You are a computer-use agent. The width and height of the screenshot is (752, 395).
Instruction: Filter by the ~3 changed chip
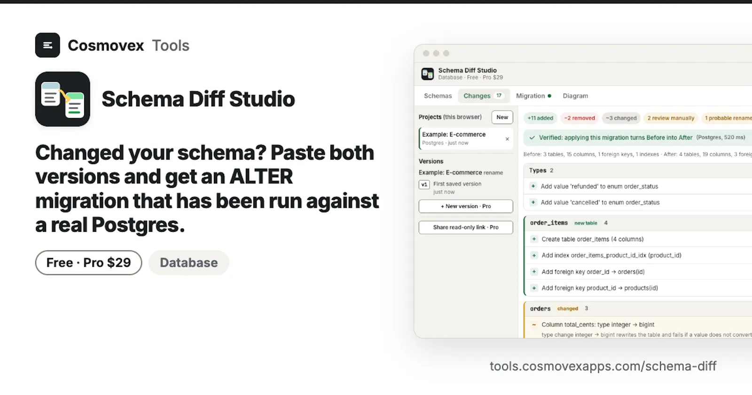click(621, 118)
